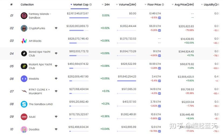Open the Azuki logo icon
Image resolution: width=223 pixels, height=135 pixels.
pos(24,117)
